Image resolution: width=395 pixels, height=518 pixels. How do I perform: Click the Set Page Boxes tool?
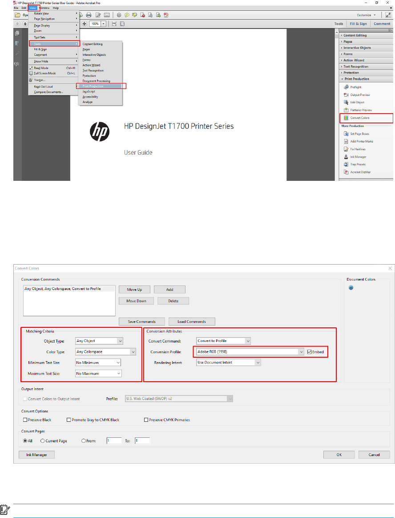pyautogui.click(x=356, y=134)
